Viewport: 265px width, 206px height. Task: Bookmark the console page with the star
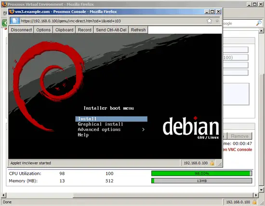[x=209, y=21]
